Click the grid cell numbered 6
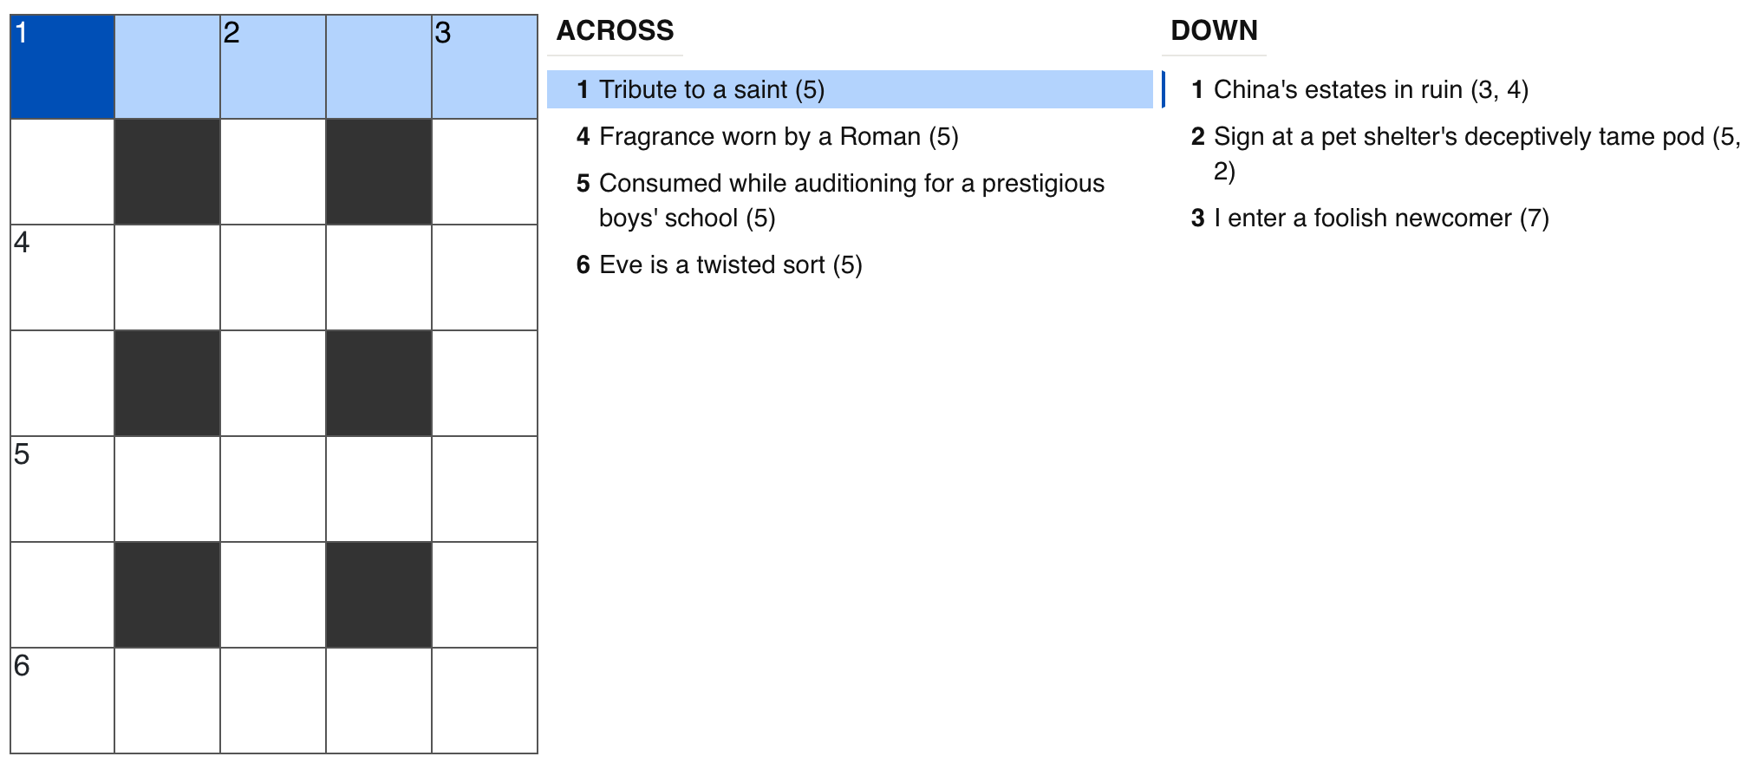Screen dimensions: 1760x763 [x=62, y=701]
